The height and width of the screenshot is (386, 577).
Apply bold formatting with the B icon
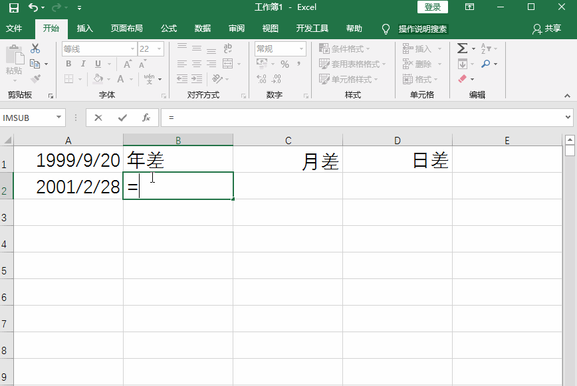tap(68, 64)
